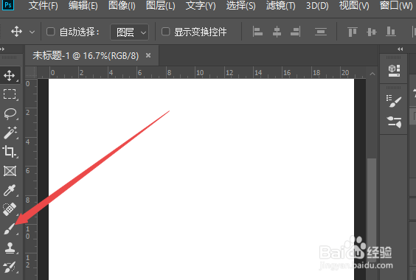Enable the 自动选择 checkbox

(50, 32)
